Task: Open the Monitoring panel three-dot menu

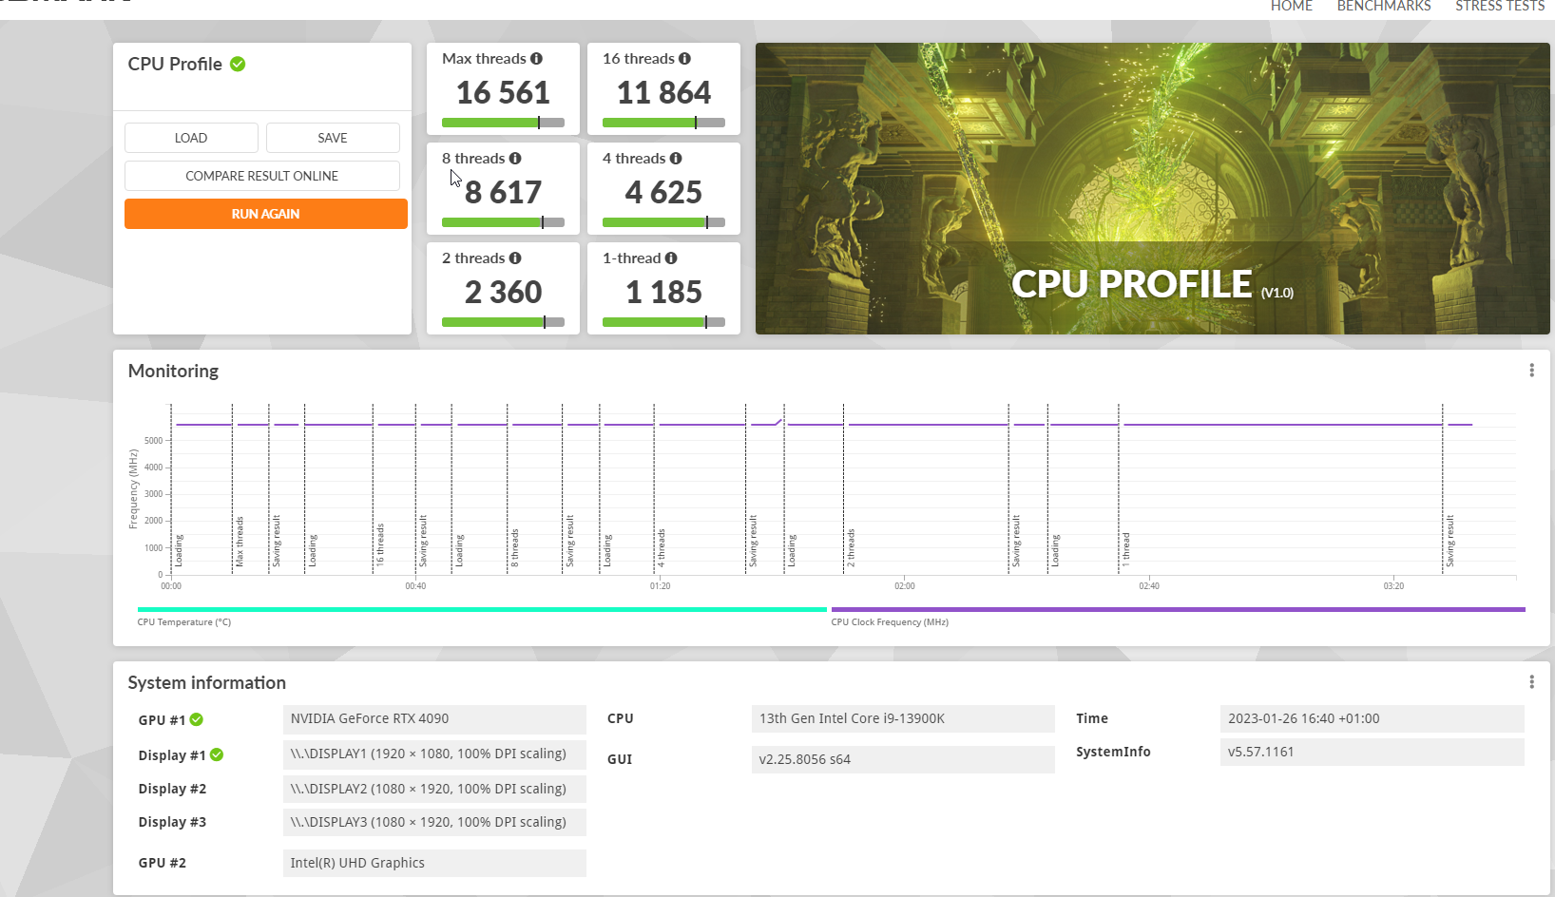Action: coord(1531,371)
